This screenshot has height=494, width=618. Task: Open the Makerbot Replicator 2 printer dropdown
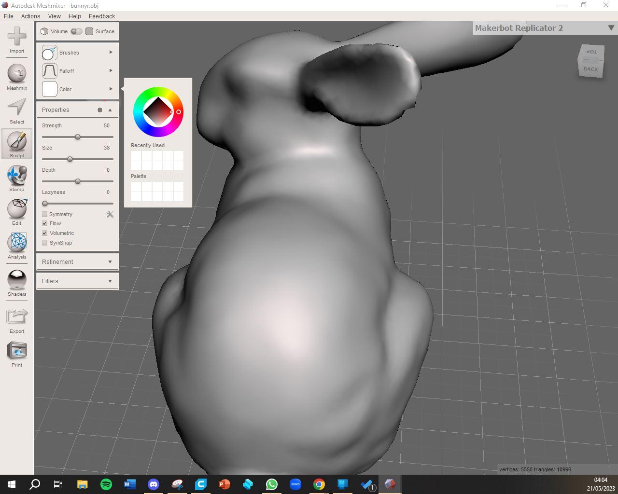coord(545,28)
